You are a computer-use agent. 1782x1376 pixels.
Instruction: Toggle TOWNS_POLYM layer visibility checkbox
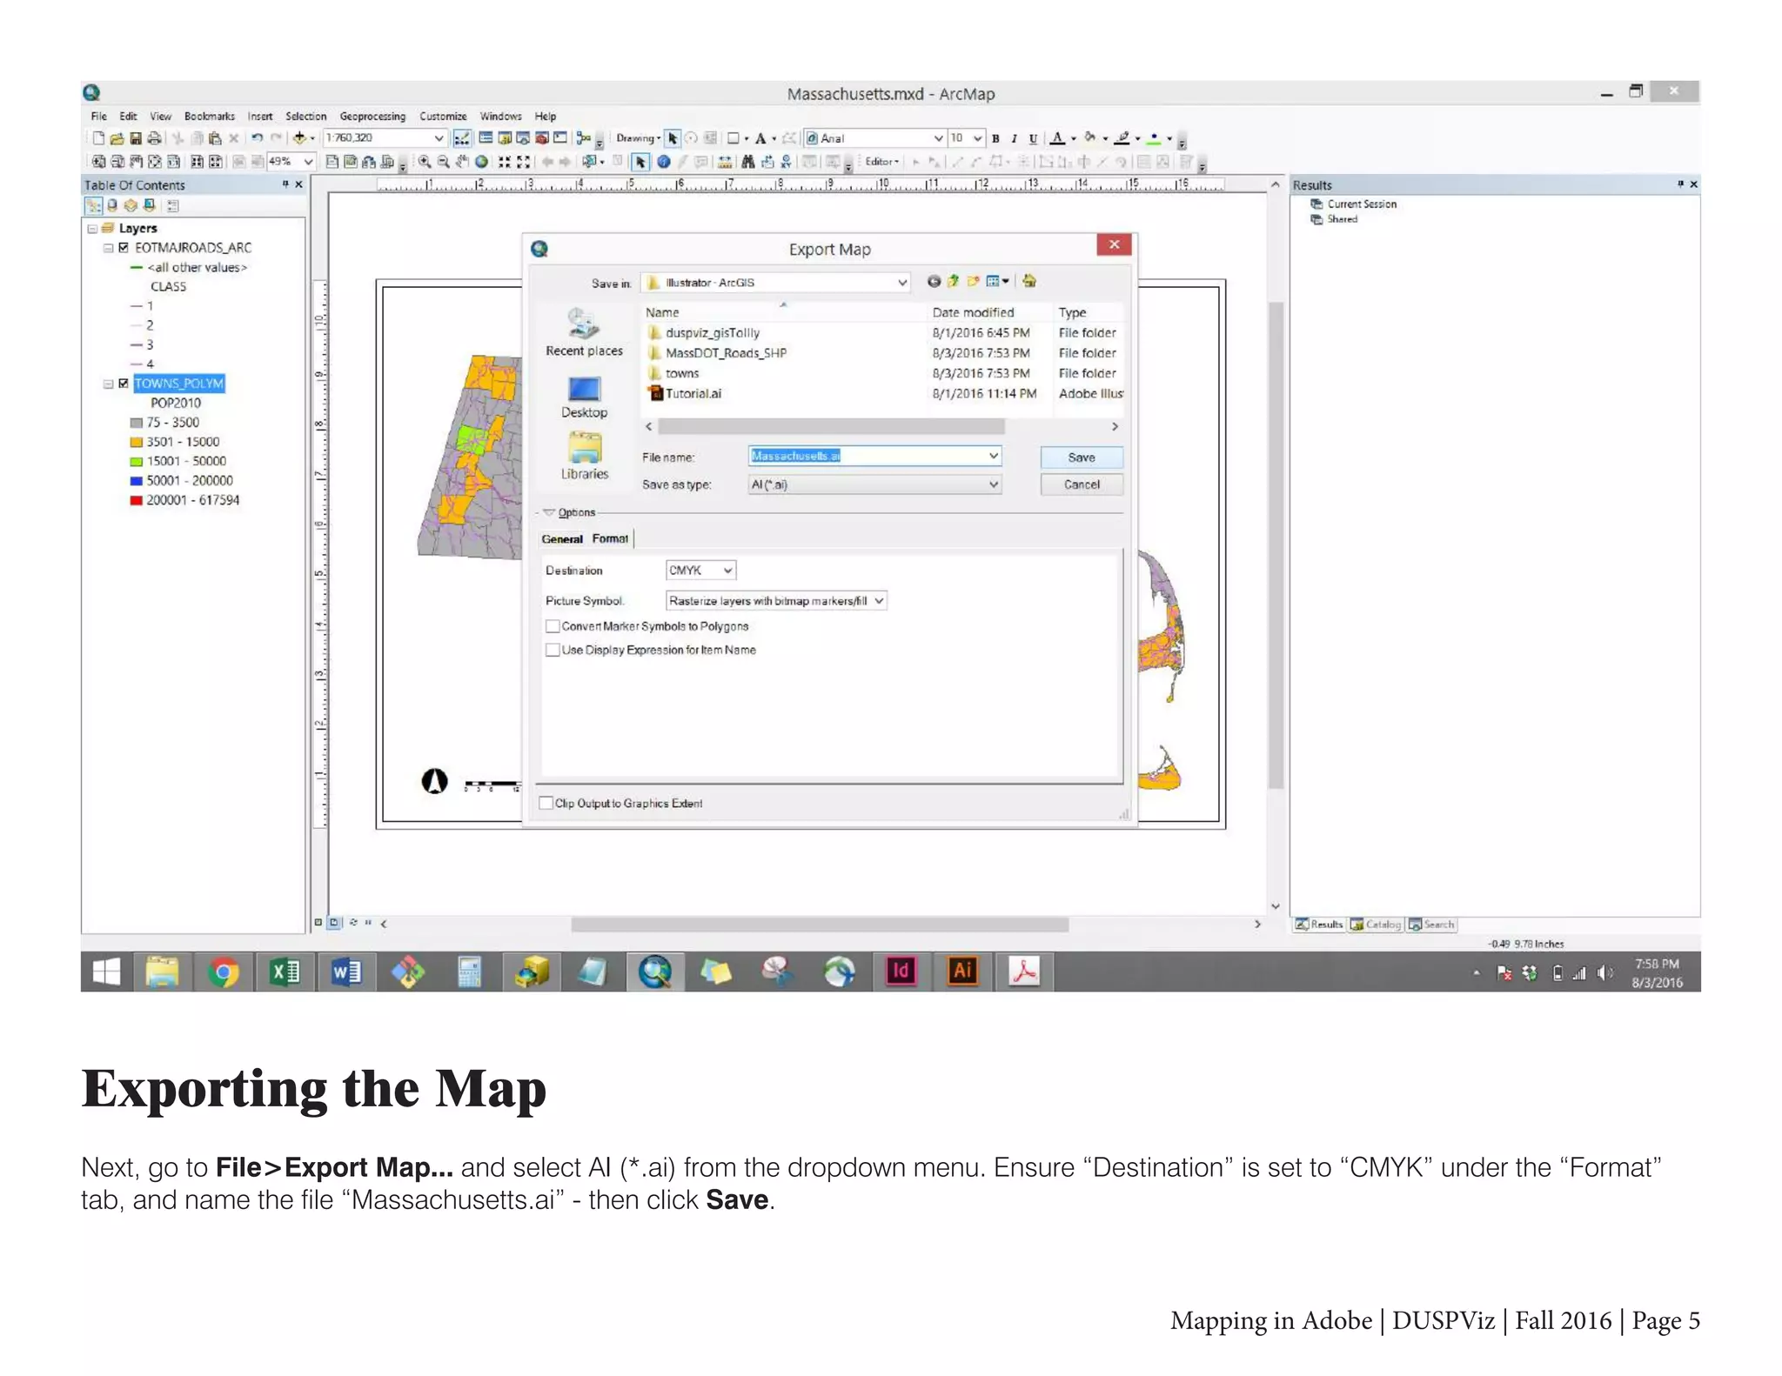tap(124, 384)
